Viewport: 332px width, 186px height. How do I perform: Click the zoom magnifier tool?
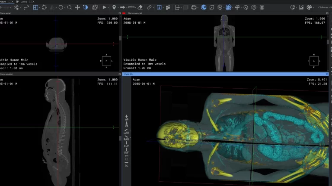(x=69, y=7)
